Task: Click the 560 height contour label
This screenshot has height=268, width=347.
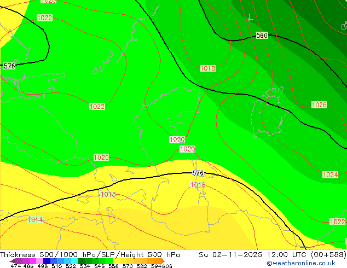Action: 262,35
